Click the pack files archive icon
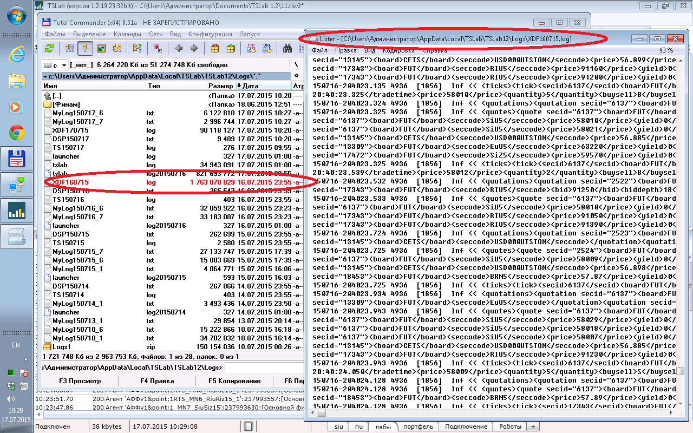The height and width of the screenshot is (433, 693). click(215, 49)
